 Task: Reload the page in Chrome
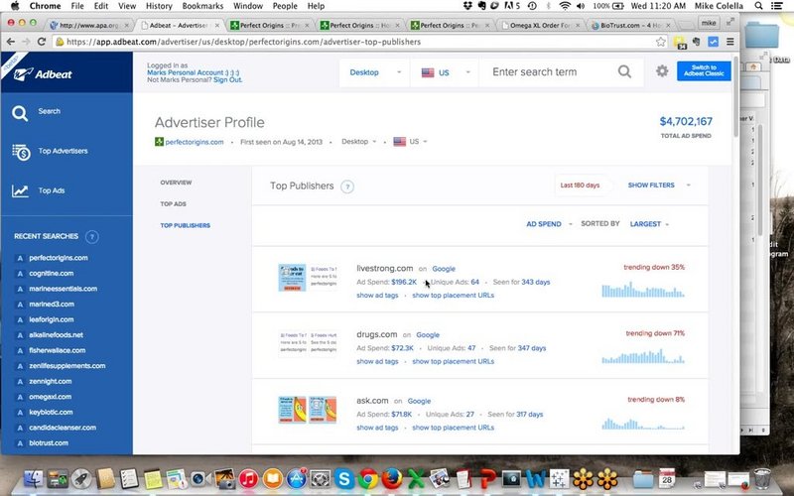[42, 42]
